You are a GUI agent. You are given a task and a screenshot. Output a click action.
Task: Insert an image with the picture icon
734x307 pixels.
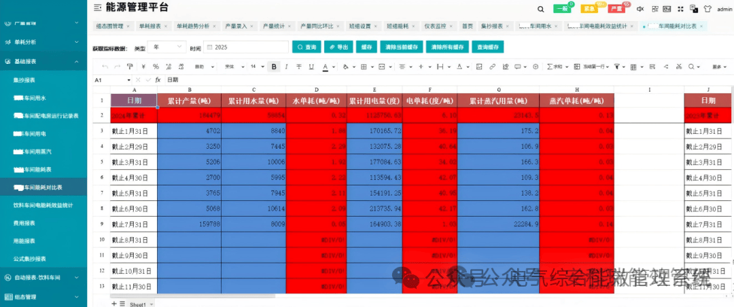tap(479, 67)
